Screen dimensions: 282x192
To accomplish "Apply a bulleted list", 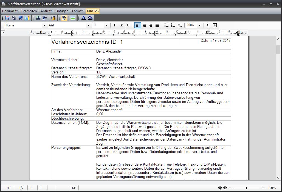I will coord(167,25).
